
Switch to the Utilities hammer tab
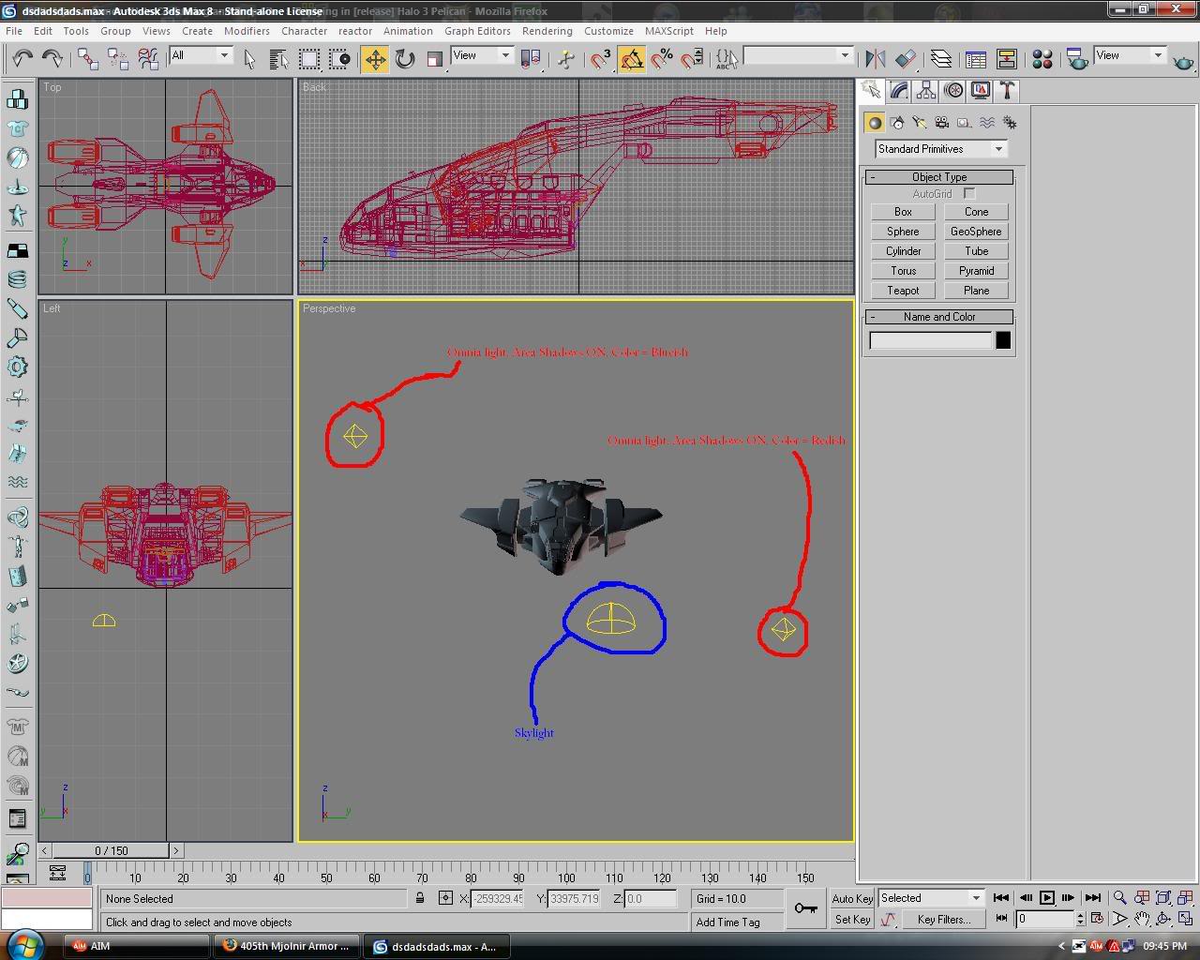pos(1007,91)
